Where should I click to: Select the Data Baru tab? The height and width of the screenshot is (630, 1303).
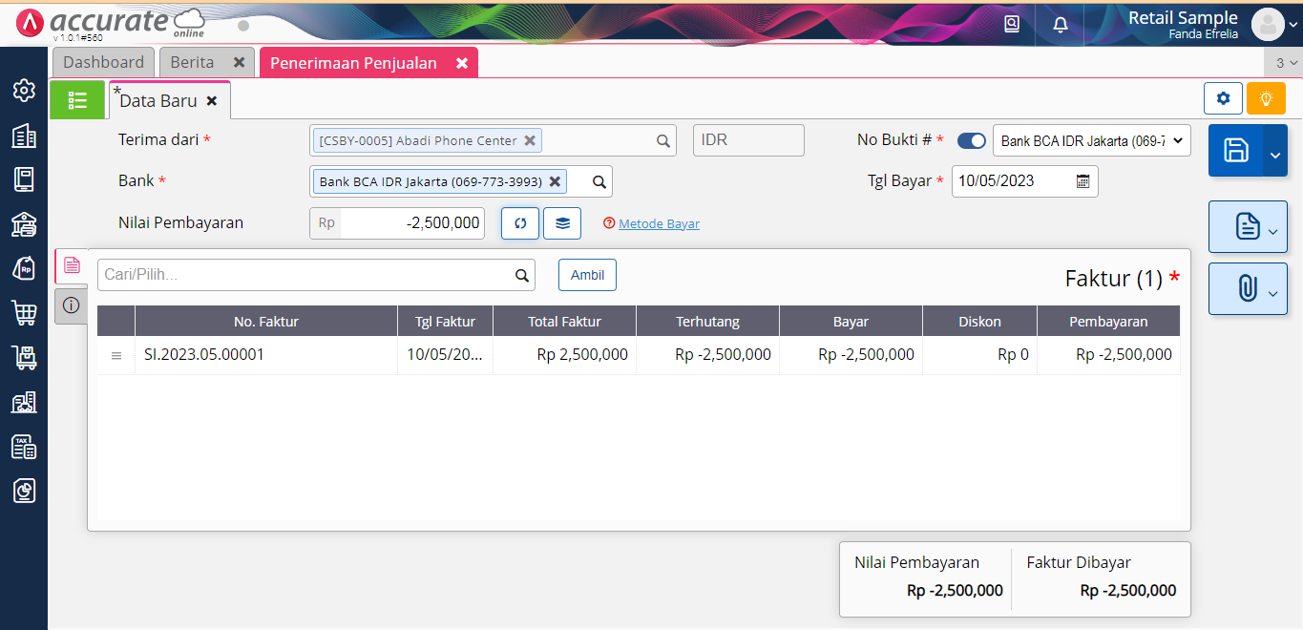point(158,100)
